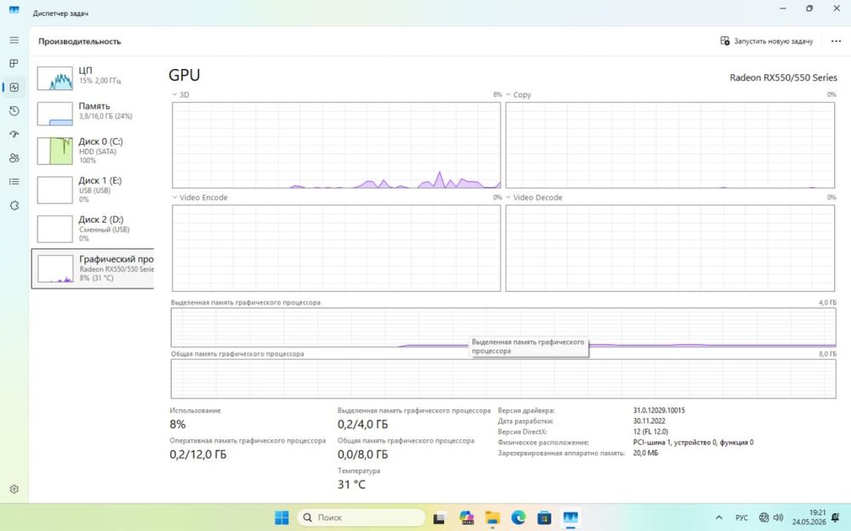Select Диск 2 (D:) performance item

click(x=93, y=229)
